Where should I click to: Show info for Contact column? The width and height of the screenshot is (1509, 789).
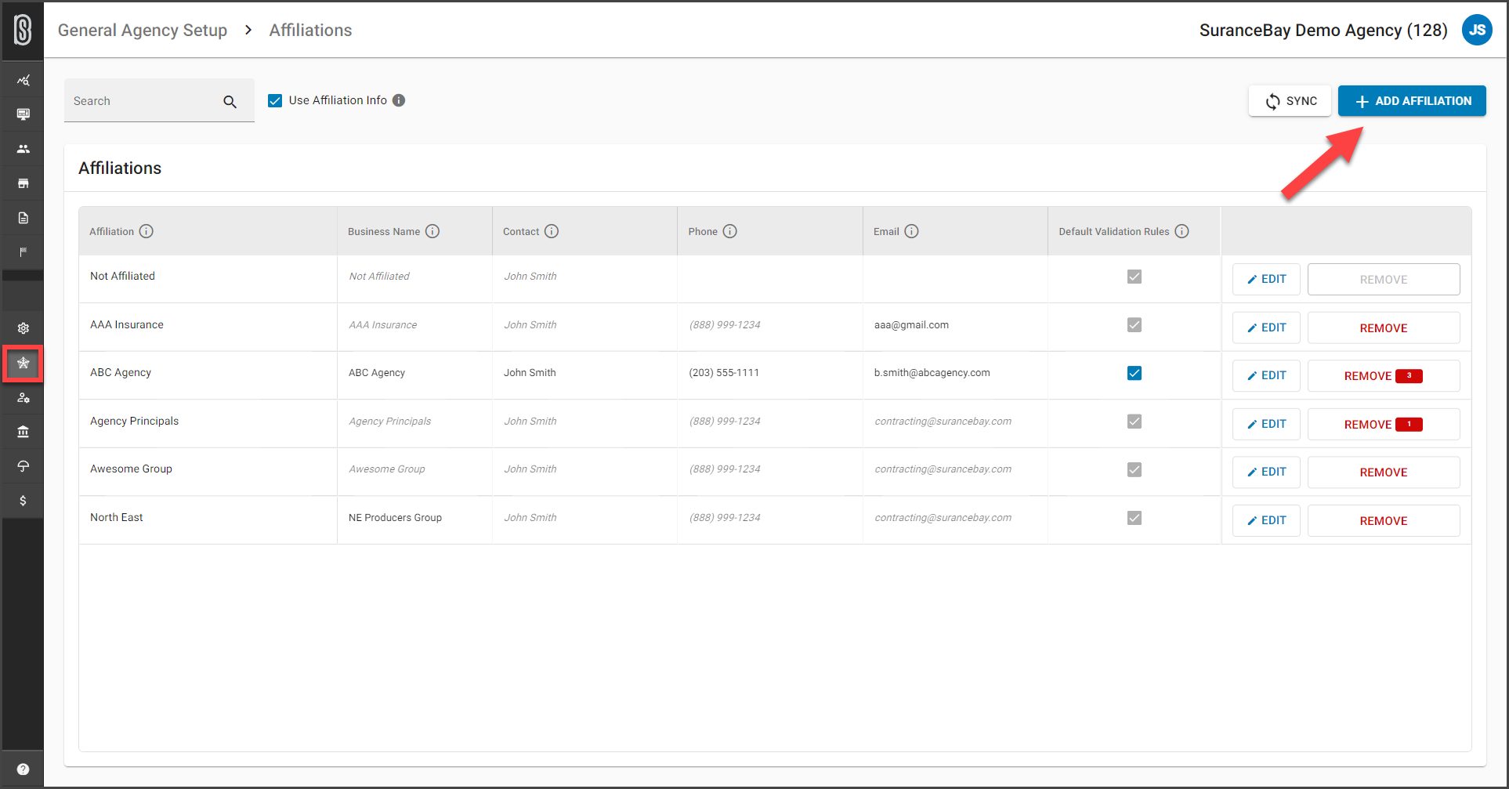[x=552, y=231]
